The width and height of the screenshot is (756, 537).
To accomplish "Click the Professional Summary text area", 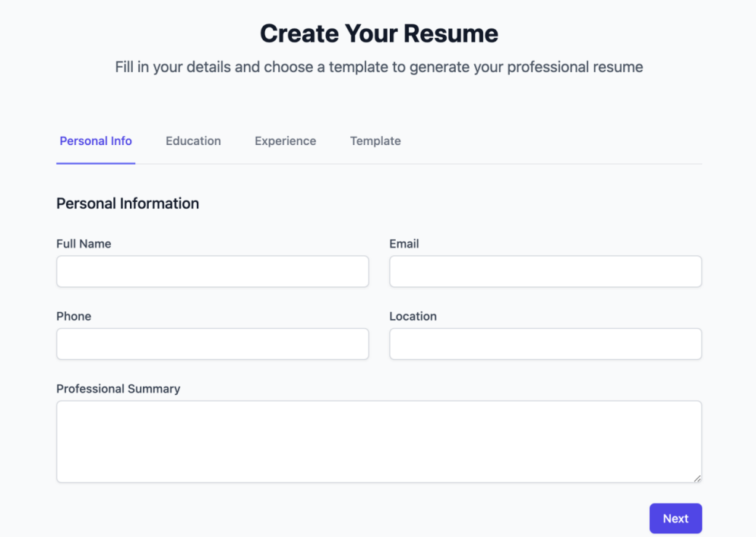I will (x=379, y=441).
